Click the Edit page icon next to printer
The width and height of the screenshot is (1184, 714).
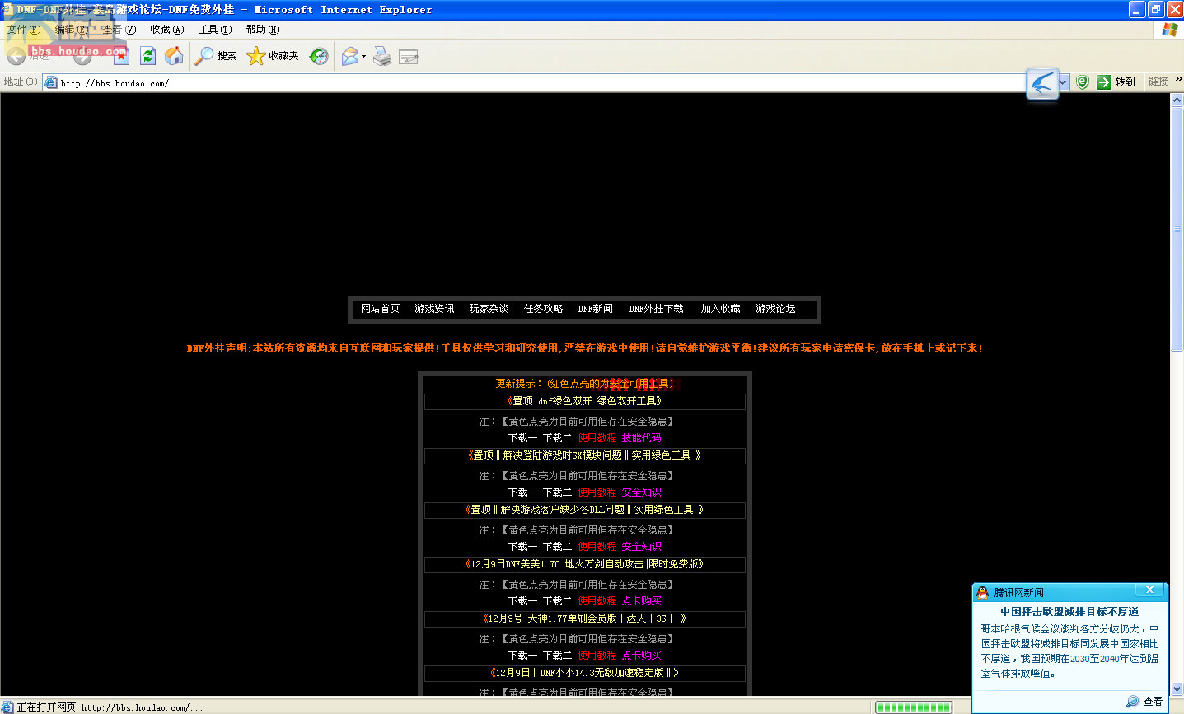(x=409, y=56)
